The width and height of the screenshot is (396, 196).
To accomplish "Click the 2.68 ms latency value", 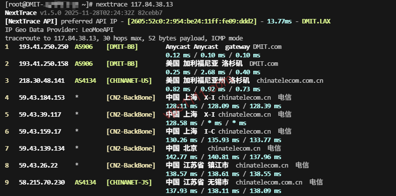I will (x=213, y=72).
